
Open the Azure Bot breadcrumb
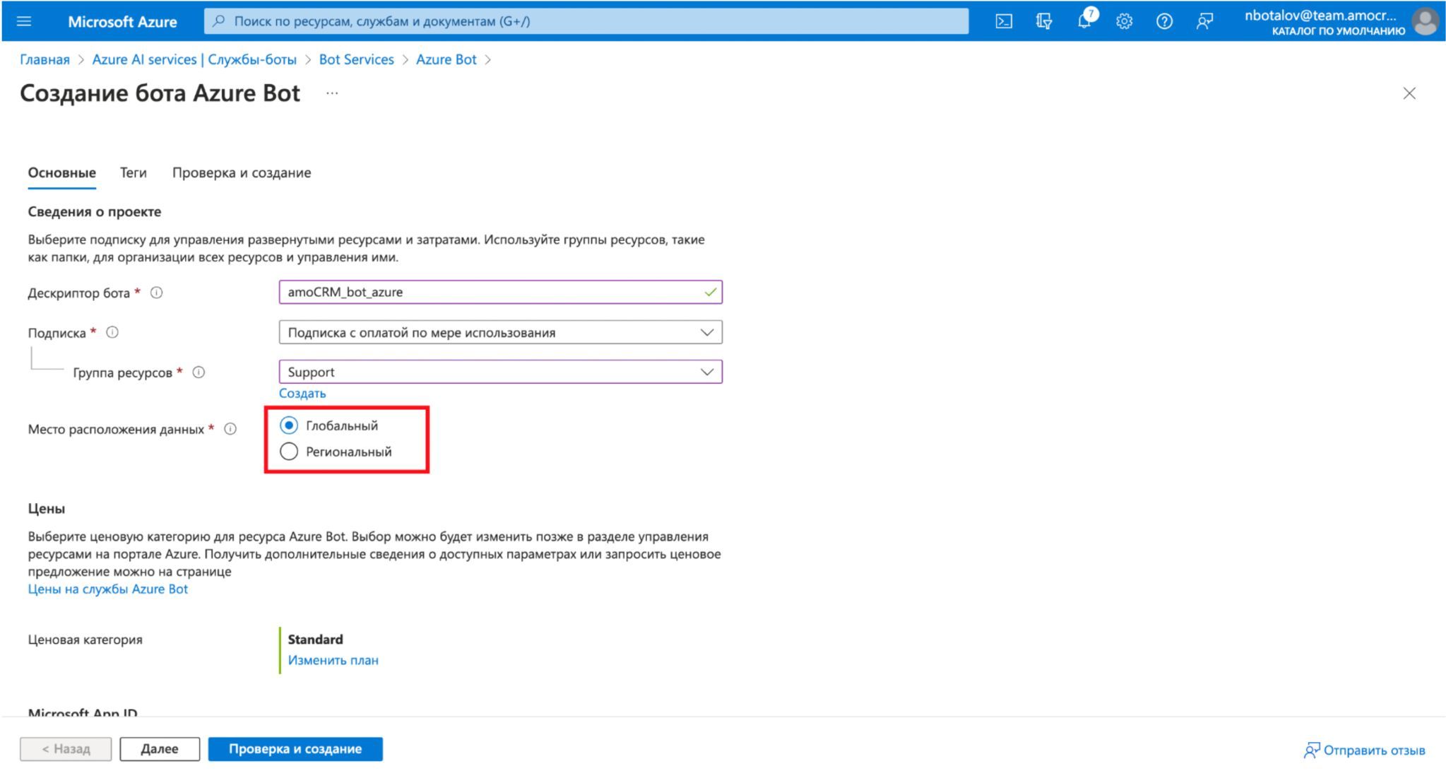(446, 59)
